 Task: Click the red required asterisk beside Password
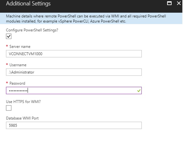[x=7, y=83]
